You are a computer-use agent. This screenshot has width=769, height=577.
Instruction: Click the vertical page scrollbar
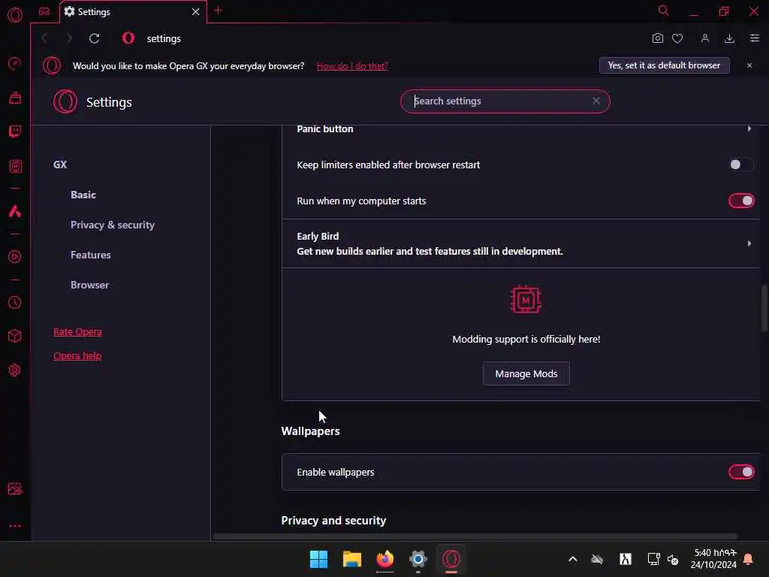click(x=764, y=308)
